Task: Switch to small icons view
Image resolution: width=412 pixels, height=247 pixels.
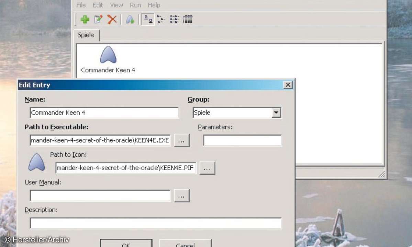Action: (161, 20)
